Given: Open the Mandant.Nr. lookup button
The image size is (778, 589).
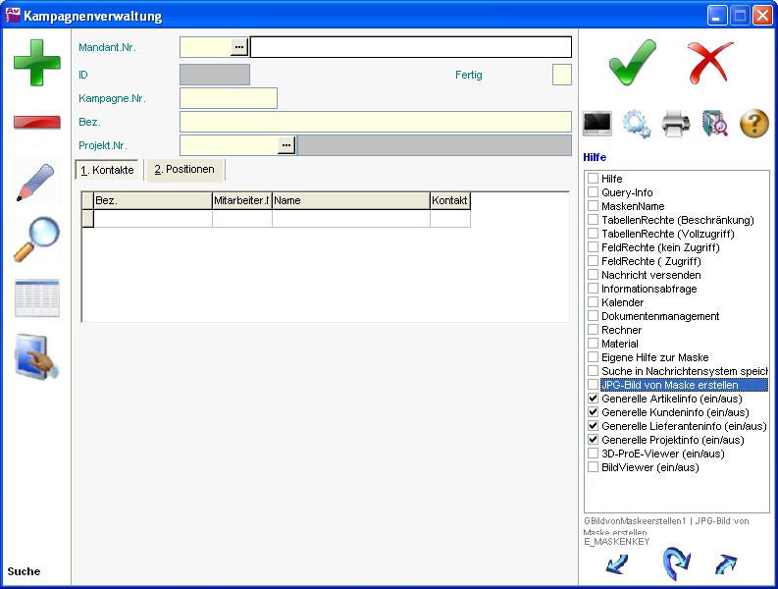Looking at the screenshot, I should coord(239,47).
